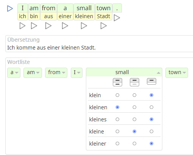Select middle radio option for 'kleinen'
Image resolution: width=193 pixels, height=155 pixels.
(x=134, y=107)
